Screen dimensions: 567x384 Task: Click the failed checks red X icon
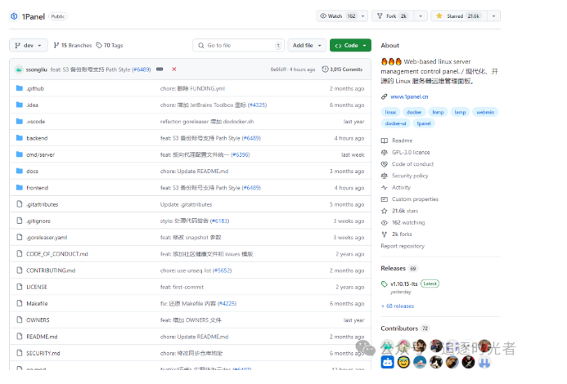(174, 69)
